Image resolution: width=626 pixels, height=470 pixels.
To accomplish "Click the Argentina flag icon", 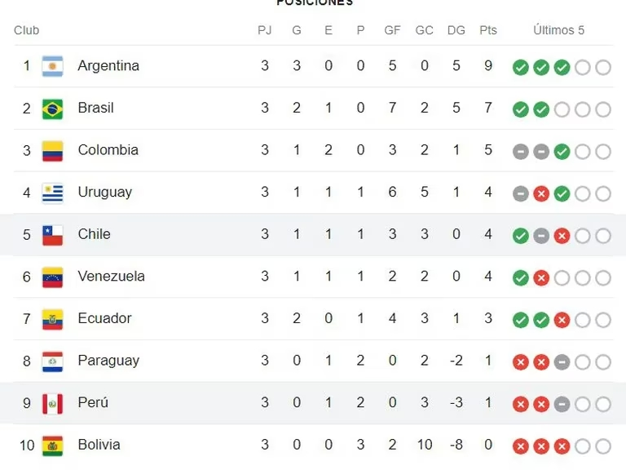I will coord(53,66).
